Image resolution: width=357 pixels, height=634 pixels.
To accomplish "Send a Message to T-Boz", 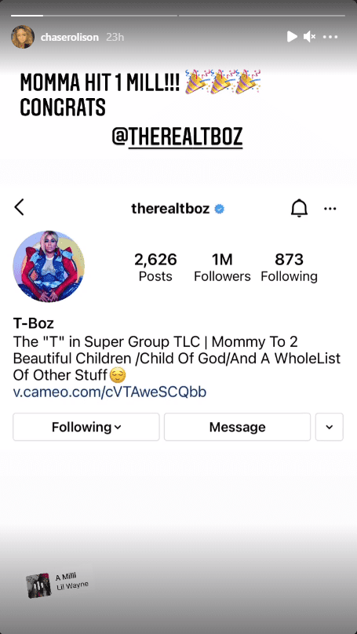I will coord(237,427).
